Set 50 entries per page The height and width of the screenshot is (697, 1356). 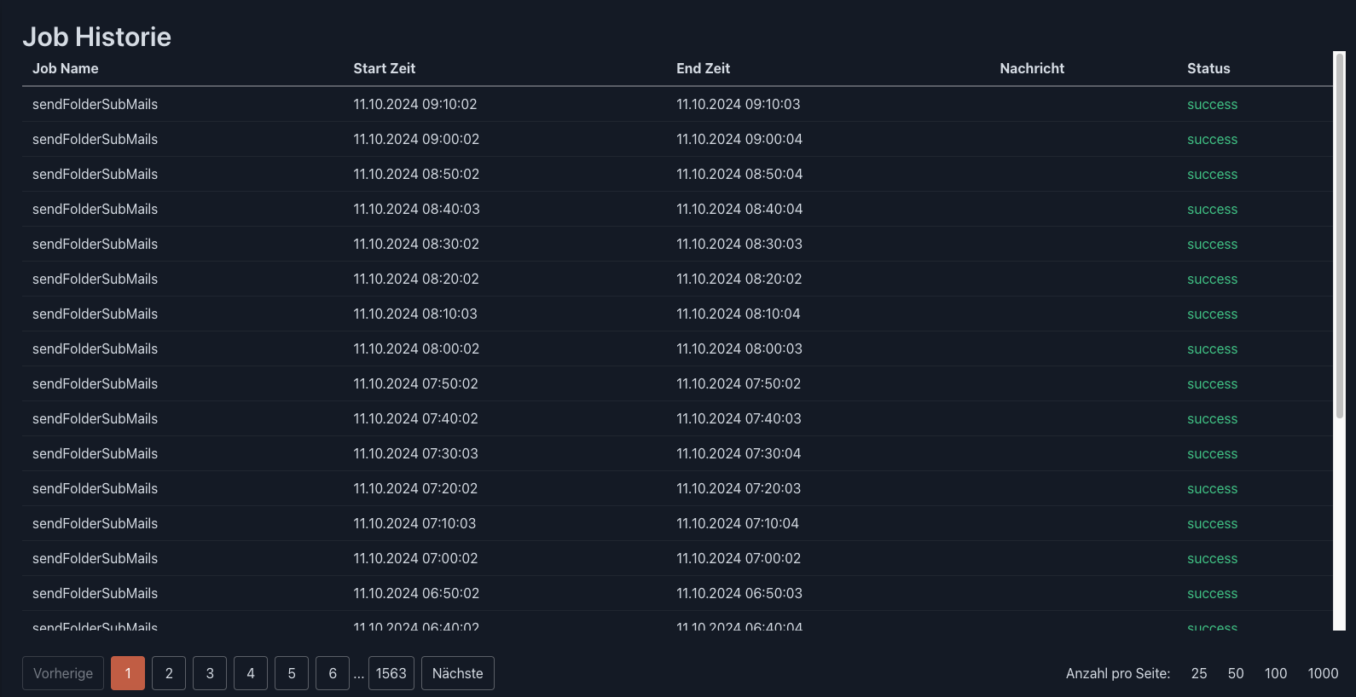coord(1236,673)
